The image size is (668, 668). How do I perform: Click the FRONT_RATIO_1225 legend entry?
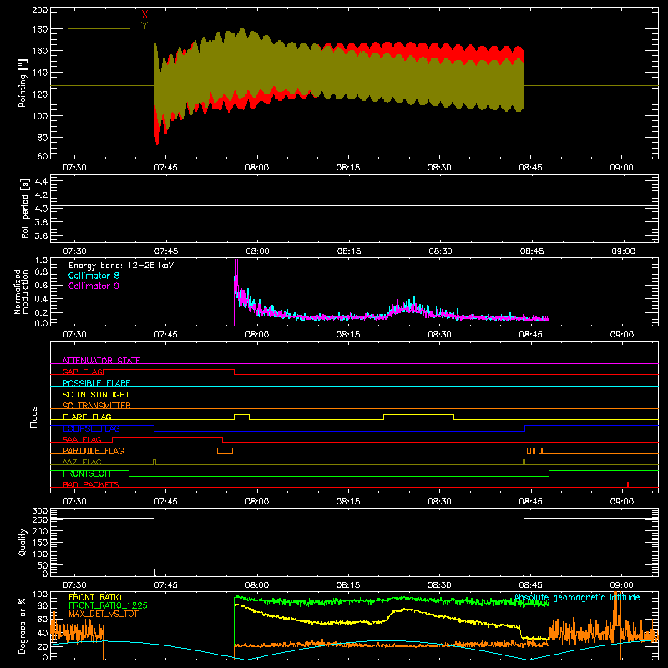pyautogui.click(x=109, y=605)
